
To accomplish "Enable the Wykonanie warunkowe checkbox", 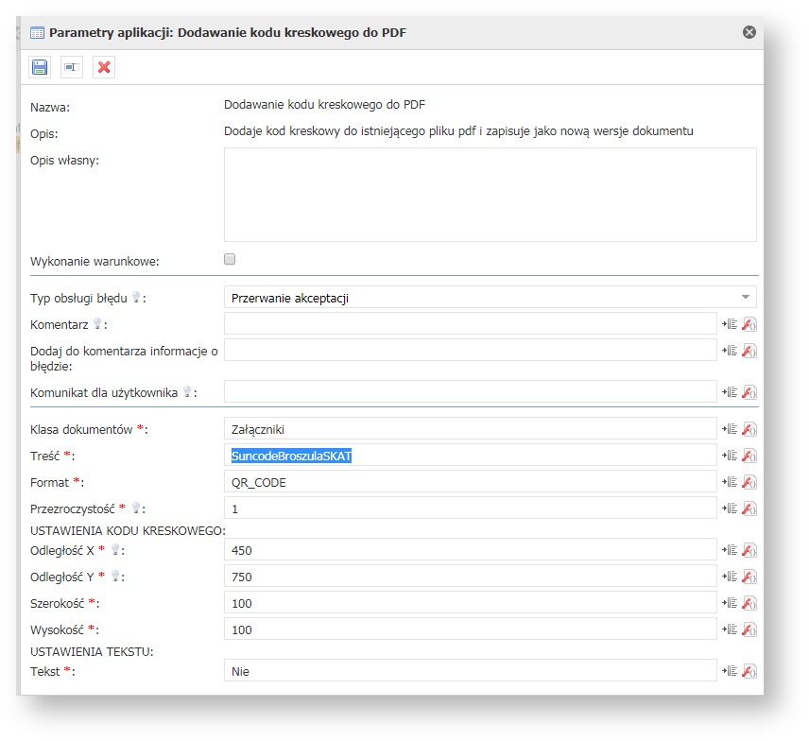I will click(230, 259).
